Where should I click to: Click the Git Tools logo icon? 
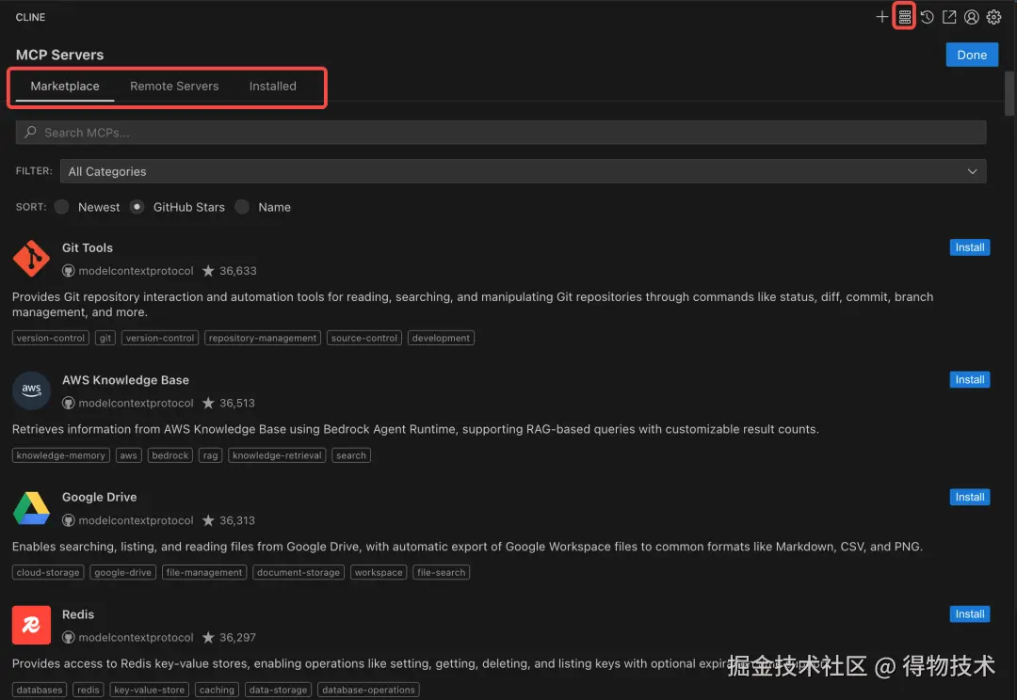point(31,258)
